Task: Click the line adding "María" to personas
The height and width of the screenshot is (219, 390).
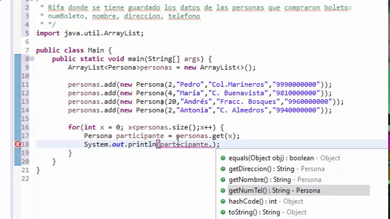Action: coord(200,93)
